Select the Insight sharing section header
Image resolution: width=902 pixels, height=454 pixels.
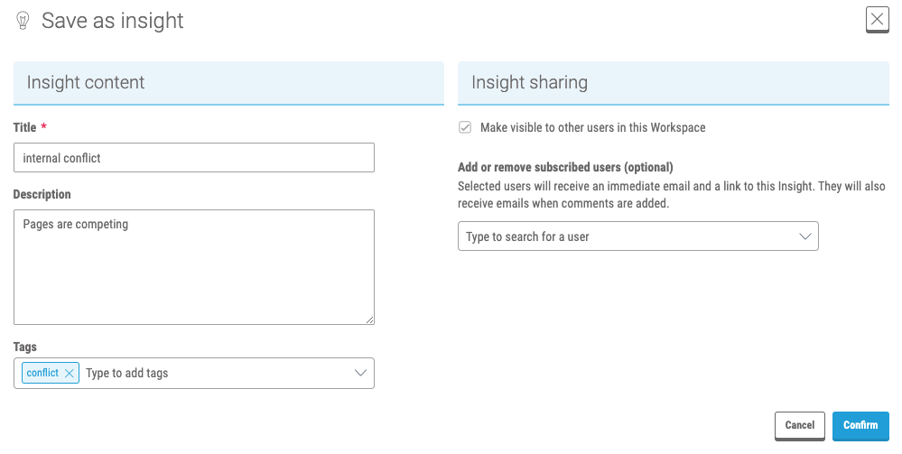coord(673,83)
